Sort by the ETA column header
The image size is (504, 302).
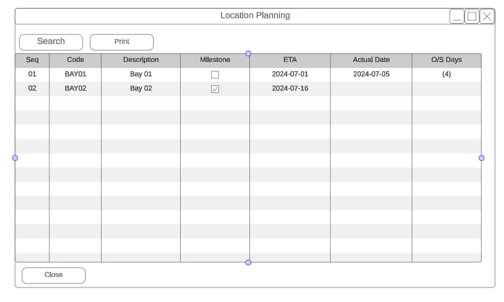click(290, 60)
